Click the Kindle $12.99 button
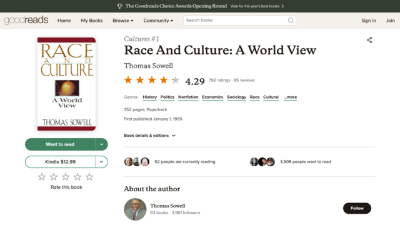 click(x=60, y=162)
